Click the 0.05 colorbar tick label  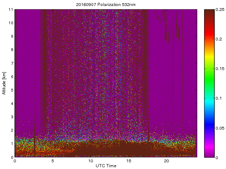(219, 127)
